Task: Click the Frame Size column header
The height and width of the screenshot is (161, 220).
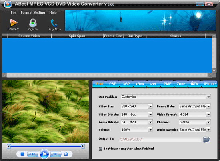Action: [113, 36]
